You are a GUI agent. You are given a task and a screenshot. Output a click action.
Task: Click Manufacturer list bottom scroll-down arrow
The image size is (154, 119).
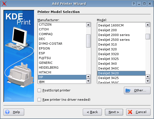(x=88, y=81)
